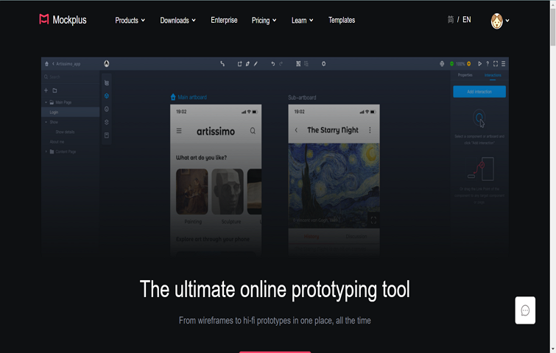Click the Starry Night painting image

tap(334, 185)
